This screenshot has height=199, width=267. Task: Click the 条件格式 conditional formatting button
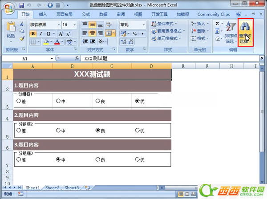[166, 24]
